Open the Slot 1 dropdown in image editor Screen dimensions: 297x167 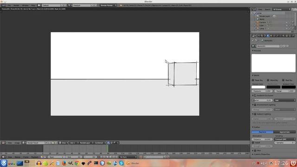click(74, 143)
